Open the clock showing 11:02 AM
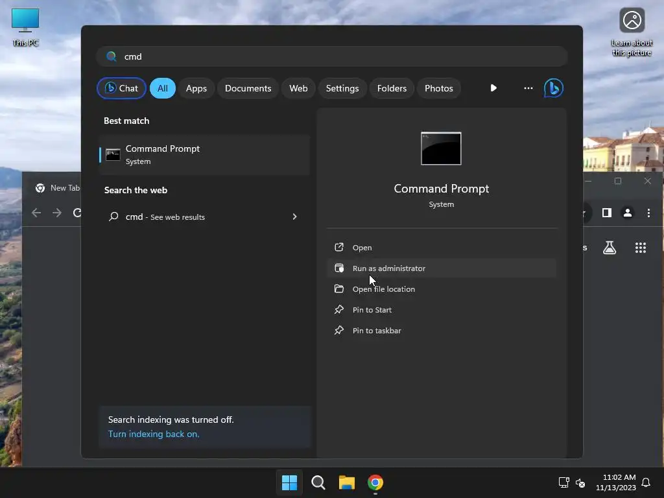Viewport: 664px width, 498px height. pyautogui.click(x=616, y=482)
